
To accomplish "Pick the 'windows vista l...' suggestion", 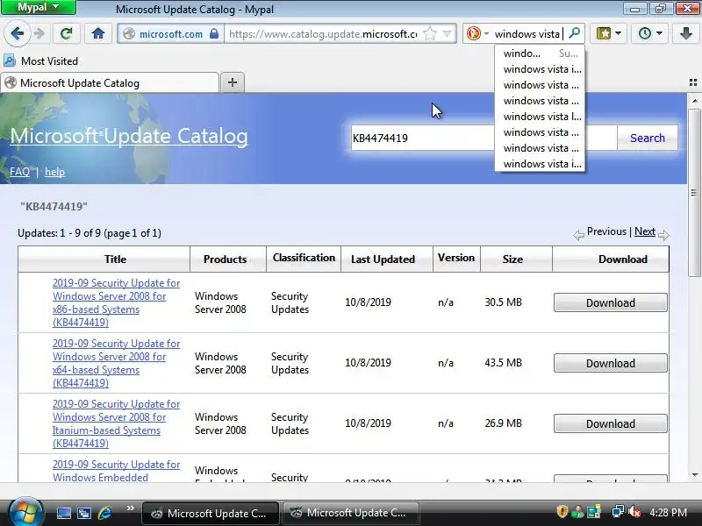I will tap(540, 117).
